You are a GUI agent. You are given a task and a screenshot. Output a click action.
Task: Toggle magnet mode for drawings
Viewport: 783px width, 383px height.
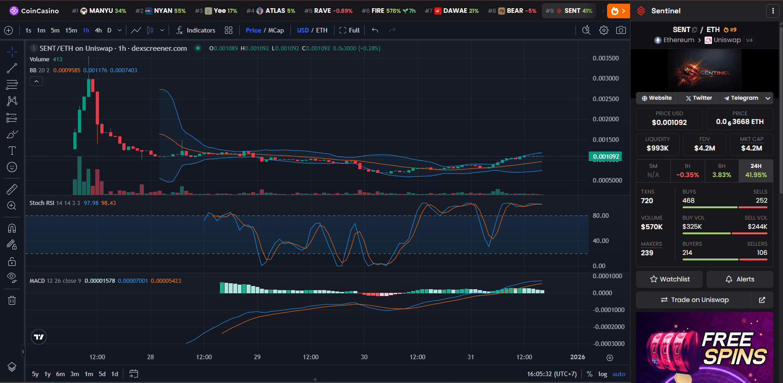[12, 228]
